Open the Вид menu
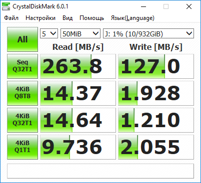Screen dimensions: 201x183 pos(67,18)
